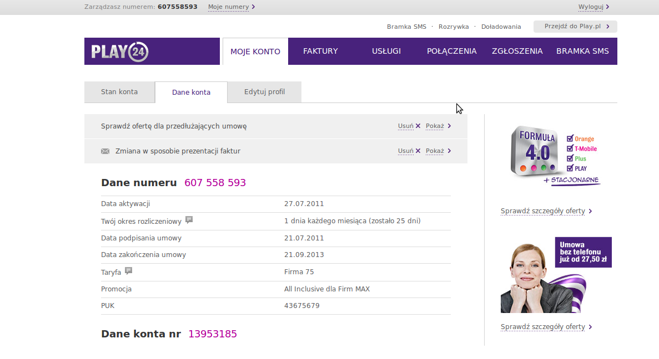Click Data zakończenia umowy label
This screenshot has height=359, width=659.
[143, 255]
